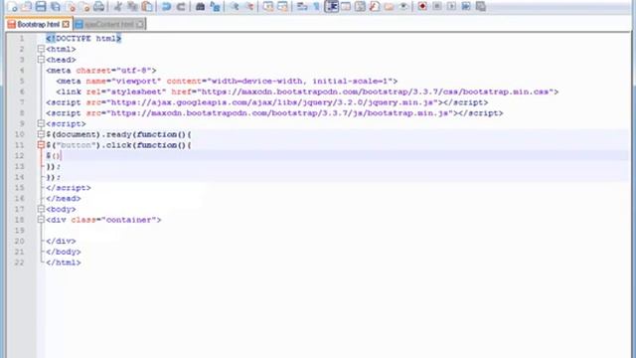Click the bootstrap.min.js script src line
The width and height of the screenshot is (636, 358).
(x=274, y=113)
